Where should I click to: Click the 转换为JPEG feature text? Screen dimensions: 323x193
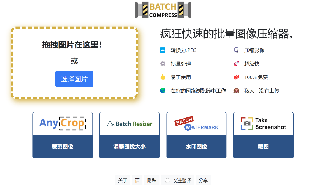(x=183, y=50)
